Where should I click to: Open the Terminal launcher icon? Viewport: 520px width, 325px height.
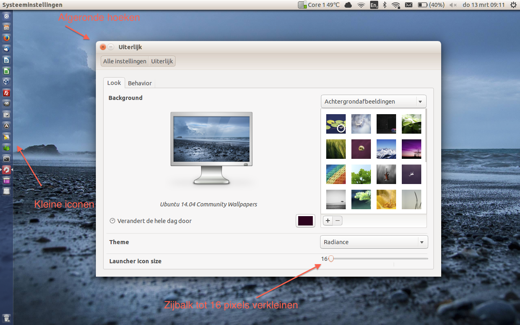pos(6,159)
